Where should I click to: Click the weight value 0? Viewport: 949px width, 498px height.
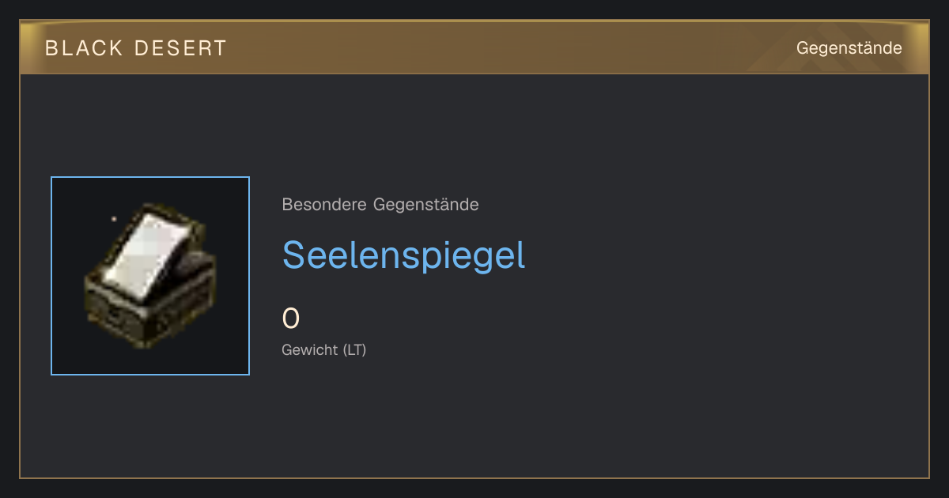pos(291,319)
